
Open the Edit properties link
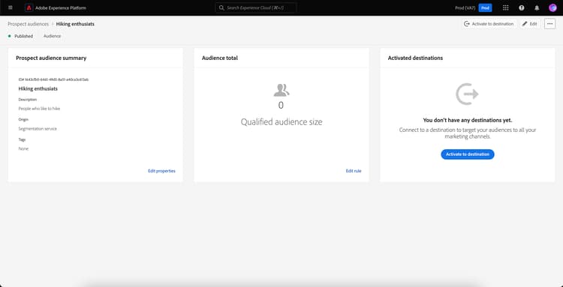161,171
